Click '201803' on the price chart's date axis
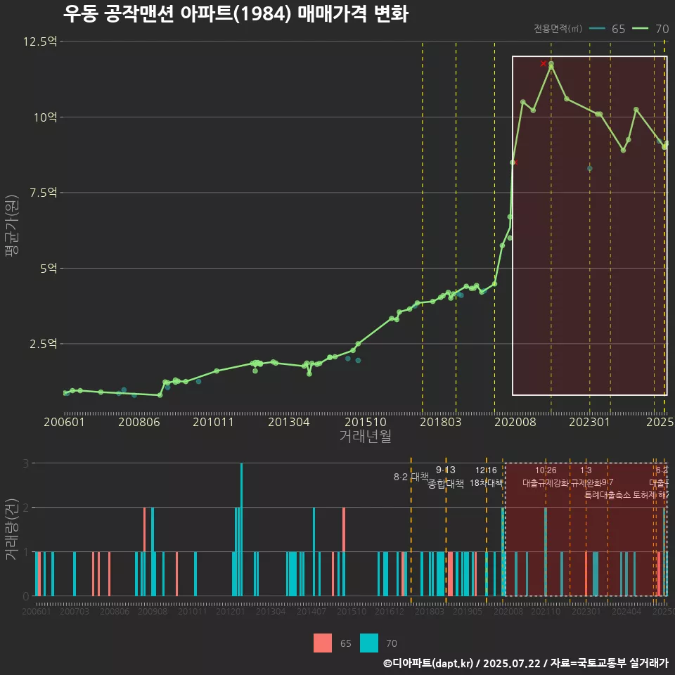The width and height of the screenshot is (675, 675). [x=440, y=422]
